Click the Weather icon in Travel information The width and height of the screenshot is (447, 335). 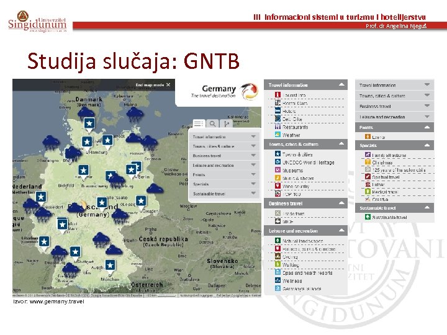[x=278, y=135]
